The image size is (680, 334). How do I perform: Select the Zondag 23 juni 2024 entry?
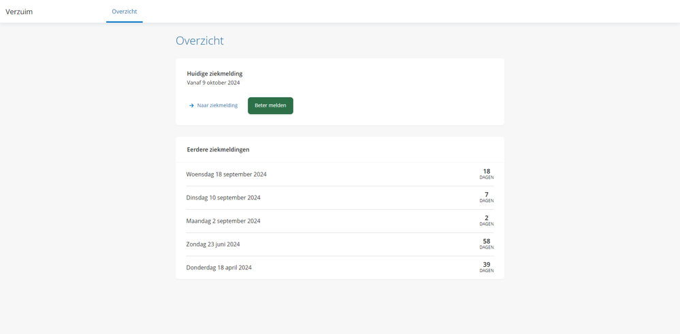coord(213,244)
